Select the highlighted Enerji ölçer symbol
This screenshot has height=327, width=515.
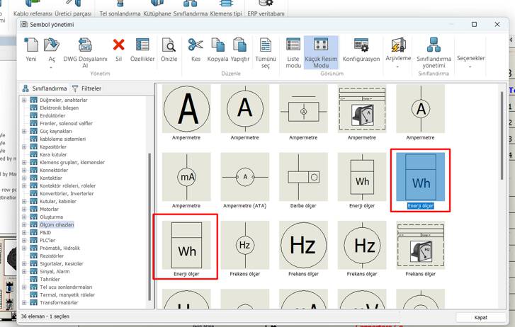420,177
